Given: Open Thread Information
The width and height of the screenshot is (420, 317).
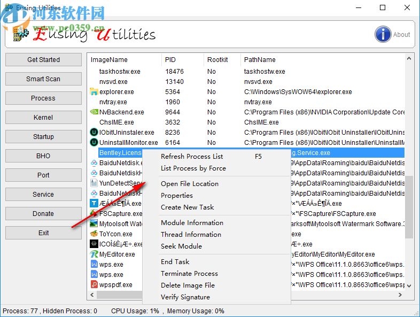Looking at the screenshot, I should point(216,235).
